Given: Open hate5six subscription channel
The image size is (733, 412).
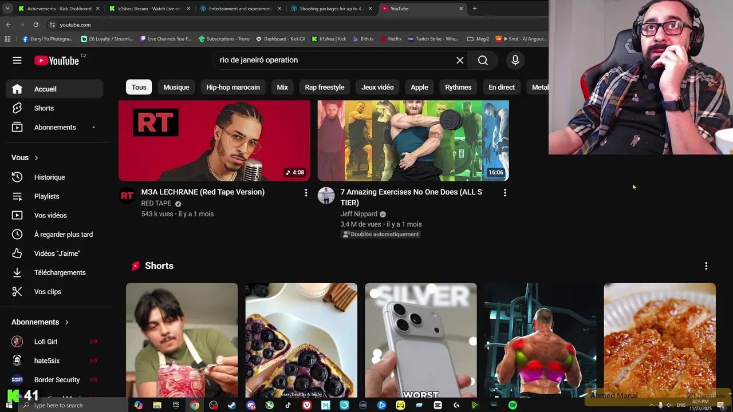Looking at the screenshot, I should click(x=54, y=360).
